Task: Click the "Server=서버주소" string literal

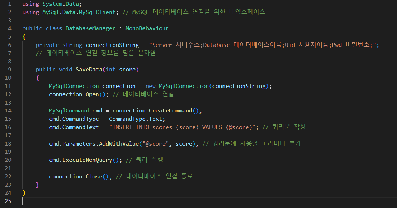Action: (176, 45)
